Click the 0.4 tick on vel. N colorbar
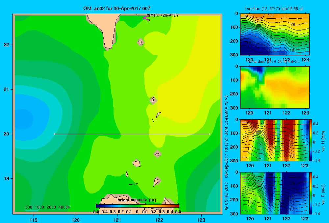The image size is (329, 223). (x=316, y=124)
